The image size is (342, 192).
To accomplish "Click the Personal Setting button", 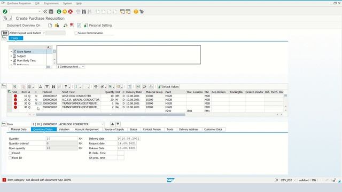I will coord(98,26).
